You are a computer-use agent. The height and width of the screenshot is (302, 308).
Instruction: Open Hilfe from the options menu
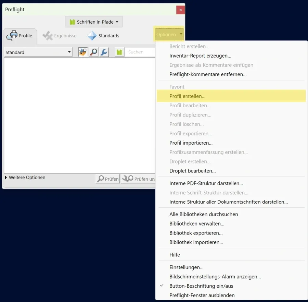point(231,255)
